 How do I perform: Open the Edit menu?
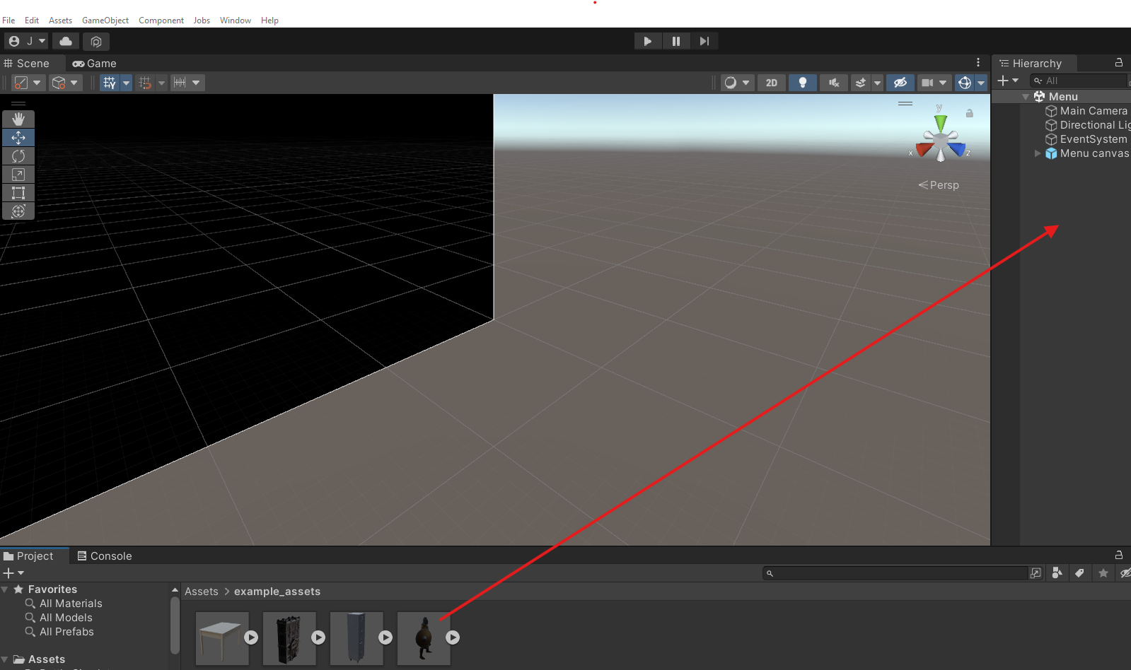[32, 20]
